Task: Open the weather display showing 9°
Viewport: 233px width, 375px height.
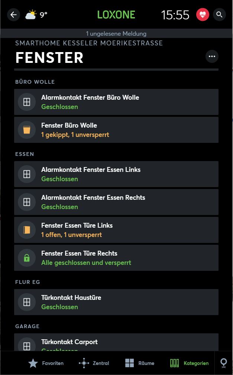Action: pos(36,15)
